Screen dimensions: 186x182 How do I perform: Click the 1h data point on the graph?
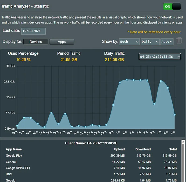[120, 83]
